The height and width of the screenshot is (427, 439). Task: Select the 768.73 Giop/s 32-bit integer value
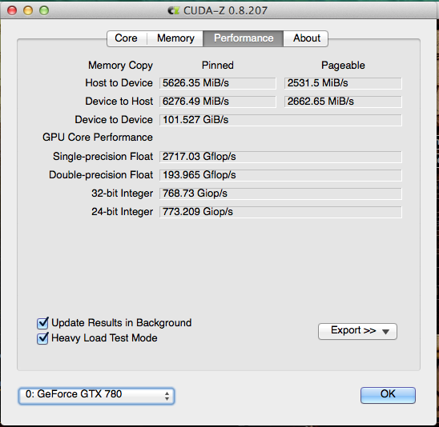click(280, 194)
